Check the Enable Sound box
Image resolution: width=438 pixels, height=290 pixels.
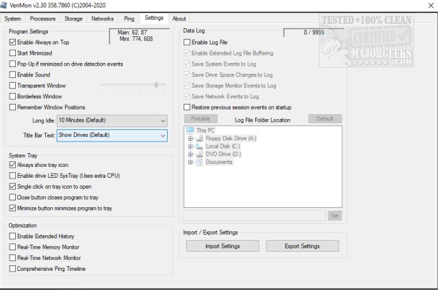[x=12, y=75]
